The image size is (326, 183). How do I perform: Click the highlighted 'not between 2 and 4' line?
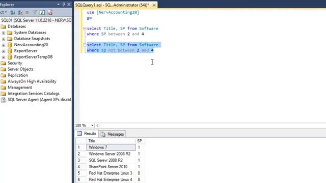tap(120, 50)
